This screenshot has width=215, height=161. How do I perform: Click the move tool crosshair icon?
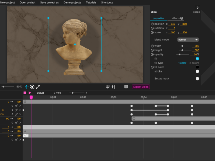(27, 87)
